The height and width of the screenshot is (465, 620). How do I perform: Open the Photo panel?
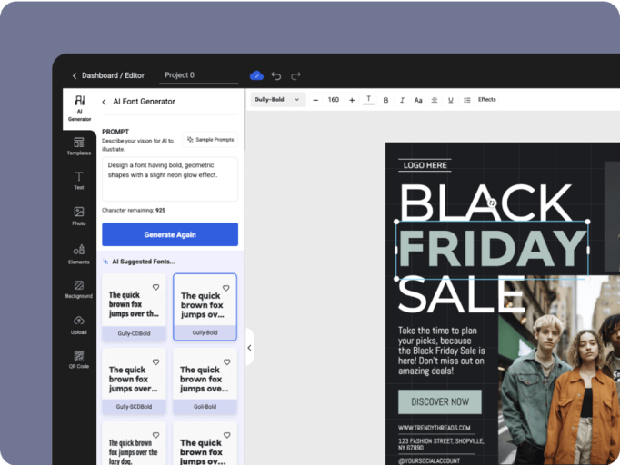[x=79, y=216]
